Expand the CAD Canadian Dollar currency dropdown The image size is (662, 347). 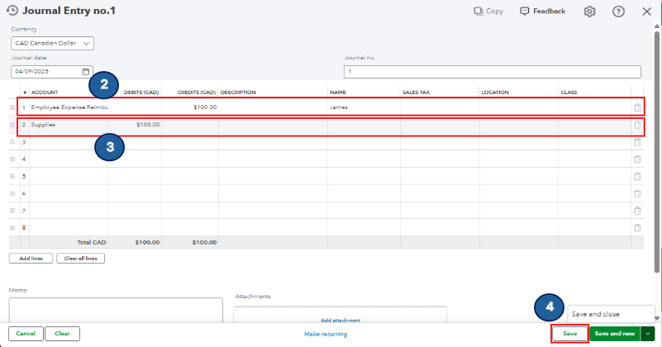[52, 43]
